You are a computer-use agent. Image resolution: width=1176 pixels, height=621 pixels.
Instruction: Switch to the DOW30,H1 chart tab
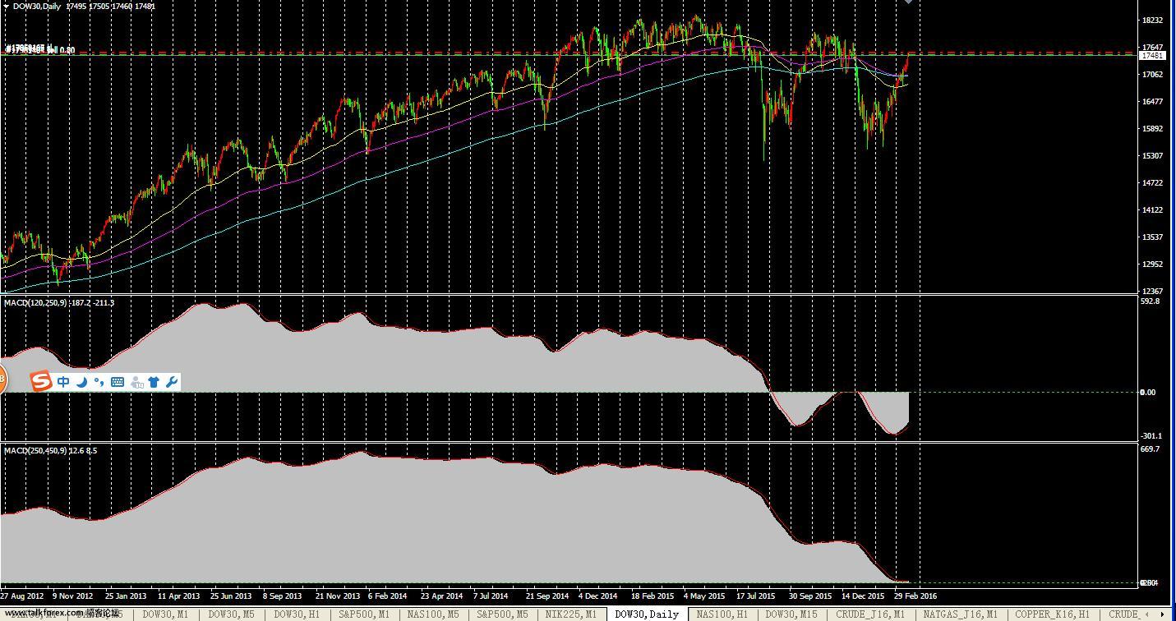[x=297, y=614]
